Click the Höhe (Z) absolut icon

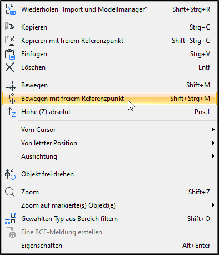click(x=11, y=112)
